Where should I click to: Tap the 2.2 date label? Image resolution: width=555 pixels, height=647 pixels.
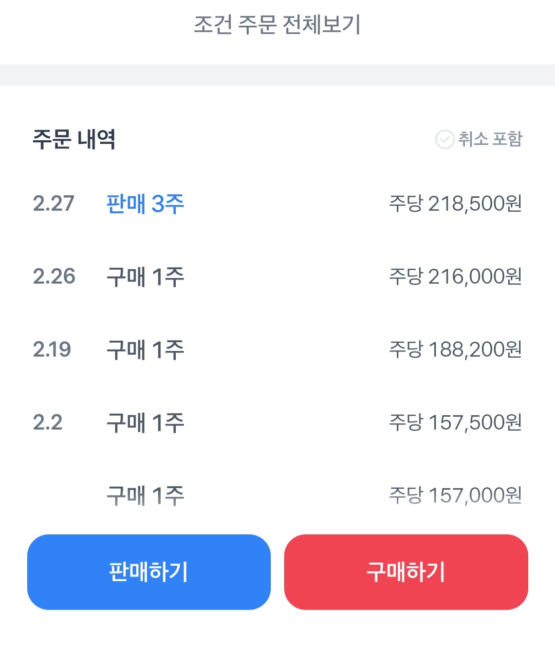pos(47,423)
